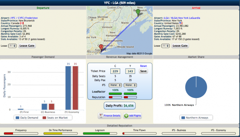Image resolution: width=240 pixels, height=137 pixels.
Task: Click the Revenue Management section header
Action: tap(120, 57)
